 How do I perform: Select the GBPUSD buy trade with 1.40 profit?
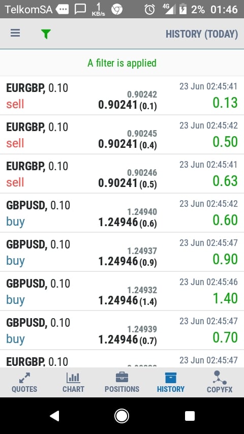122,291
